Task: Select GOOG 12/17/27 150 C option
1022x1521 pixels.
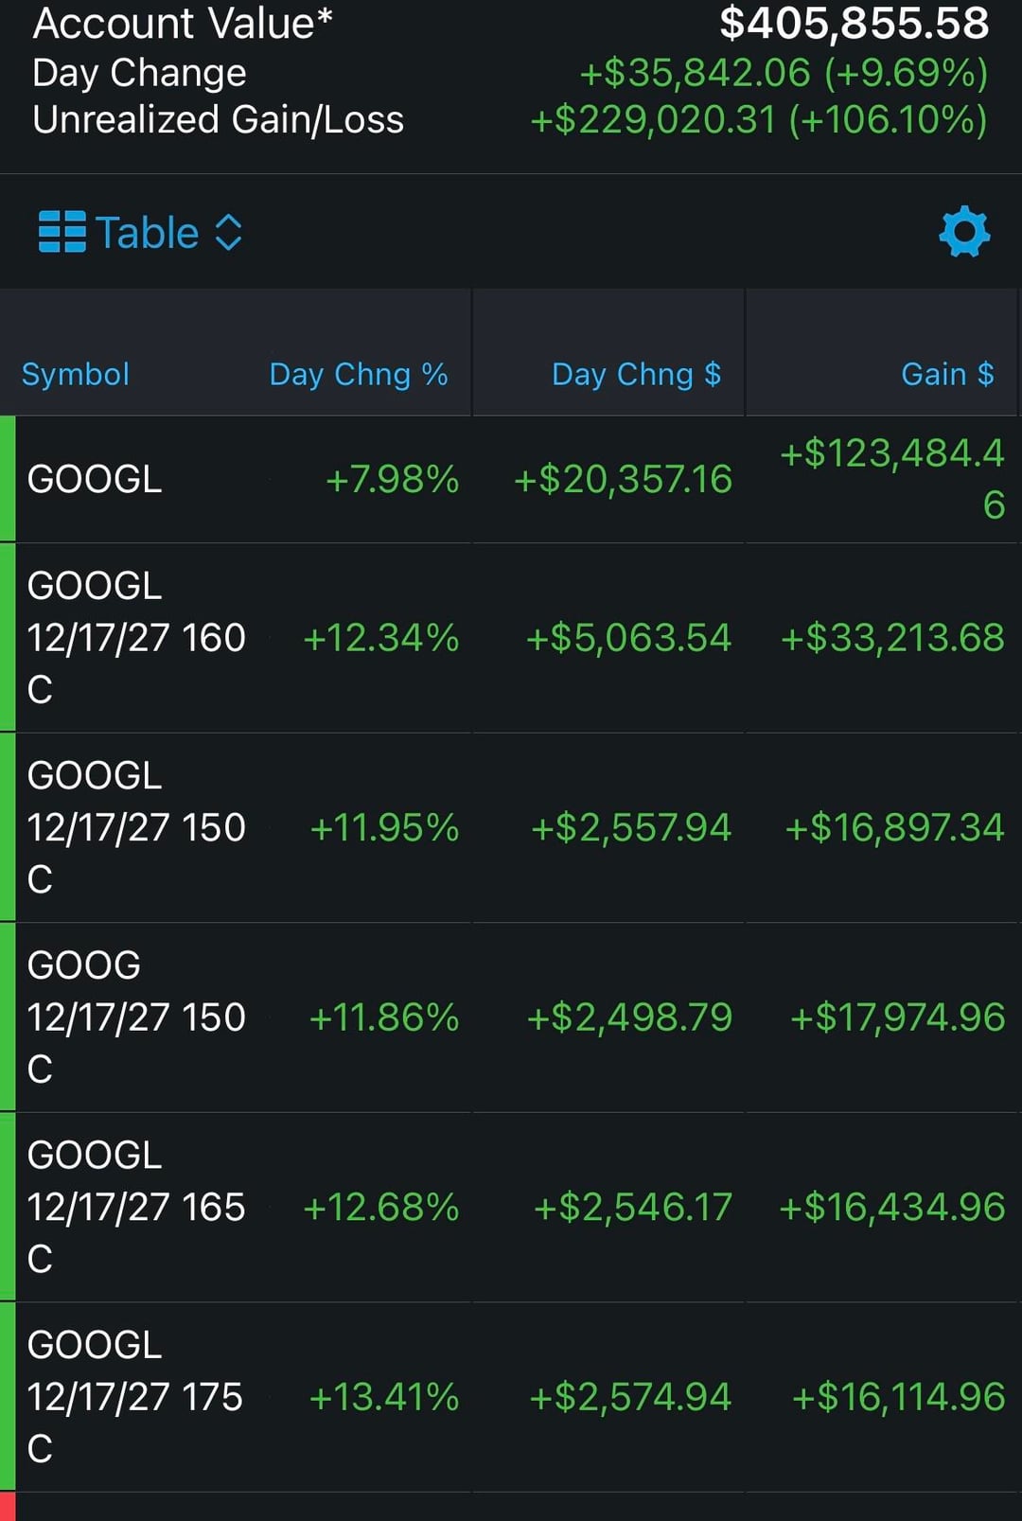Action: [135, 1017]
